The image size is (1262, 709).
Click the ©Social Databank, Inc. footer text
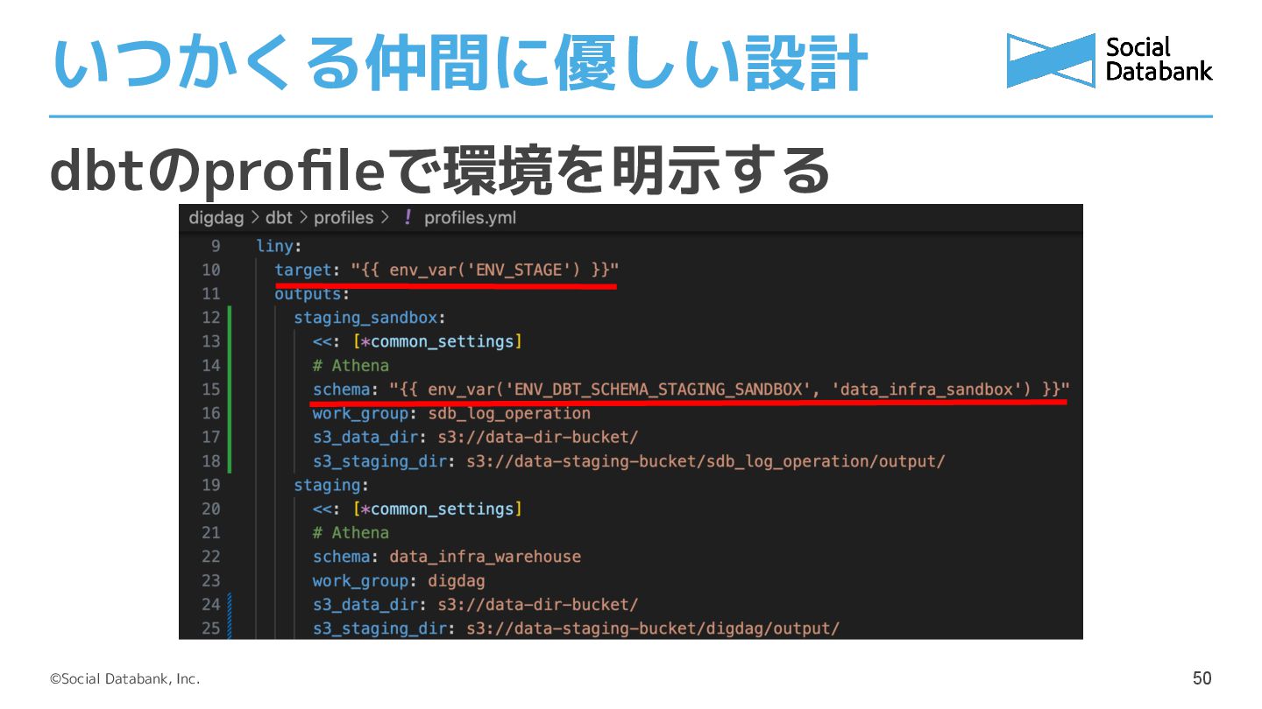tap(124, 679)
